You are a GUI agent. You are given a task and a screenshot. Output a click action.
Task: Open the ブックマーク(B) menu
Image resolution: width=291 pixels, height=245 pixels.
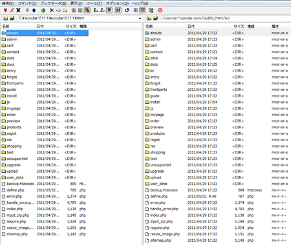[x=54, y=3]
